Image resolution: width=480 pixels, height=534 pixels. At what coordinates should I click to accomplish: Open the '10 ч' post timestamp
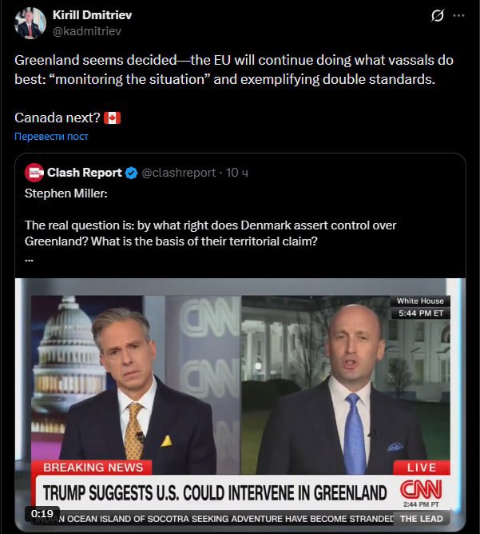coord(237,173)
